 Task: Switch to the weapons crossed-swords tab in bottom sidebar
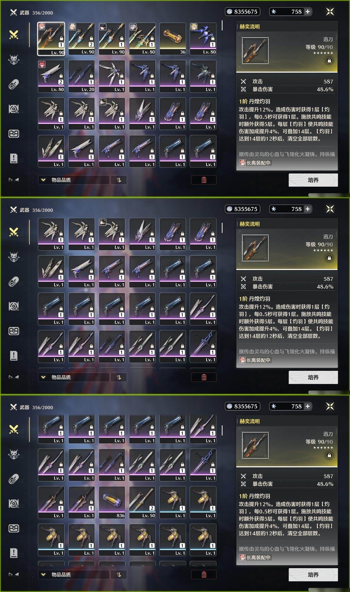(x=14, y=429)
